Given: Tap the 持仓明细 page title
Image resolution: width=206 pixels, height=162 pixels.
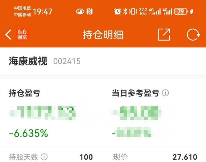Looking at the screenshot, I should click(103, 35).
